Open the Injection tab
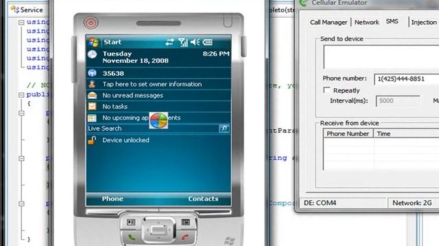This screenshot has width=439, height=246. [x=424, y=23]
